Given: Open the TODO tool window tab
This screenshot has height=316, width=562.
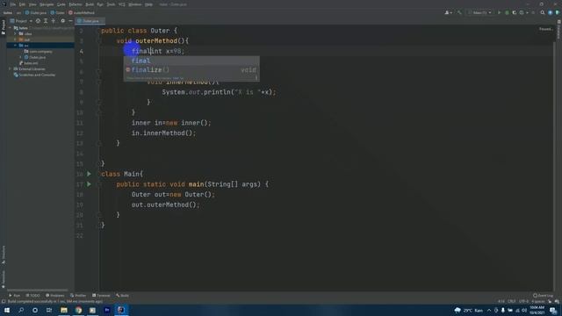Looking at the screenshot, I should 33,296.
